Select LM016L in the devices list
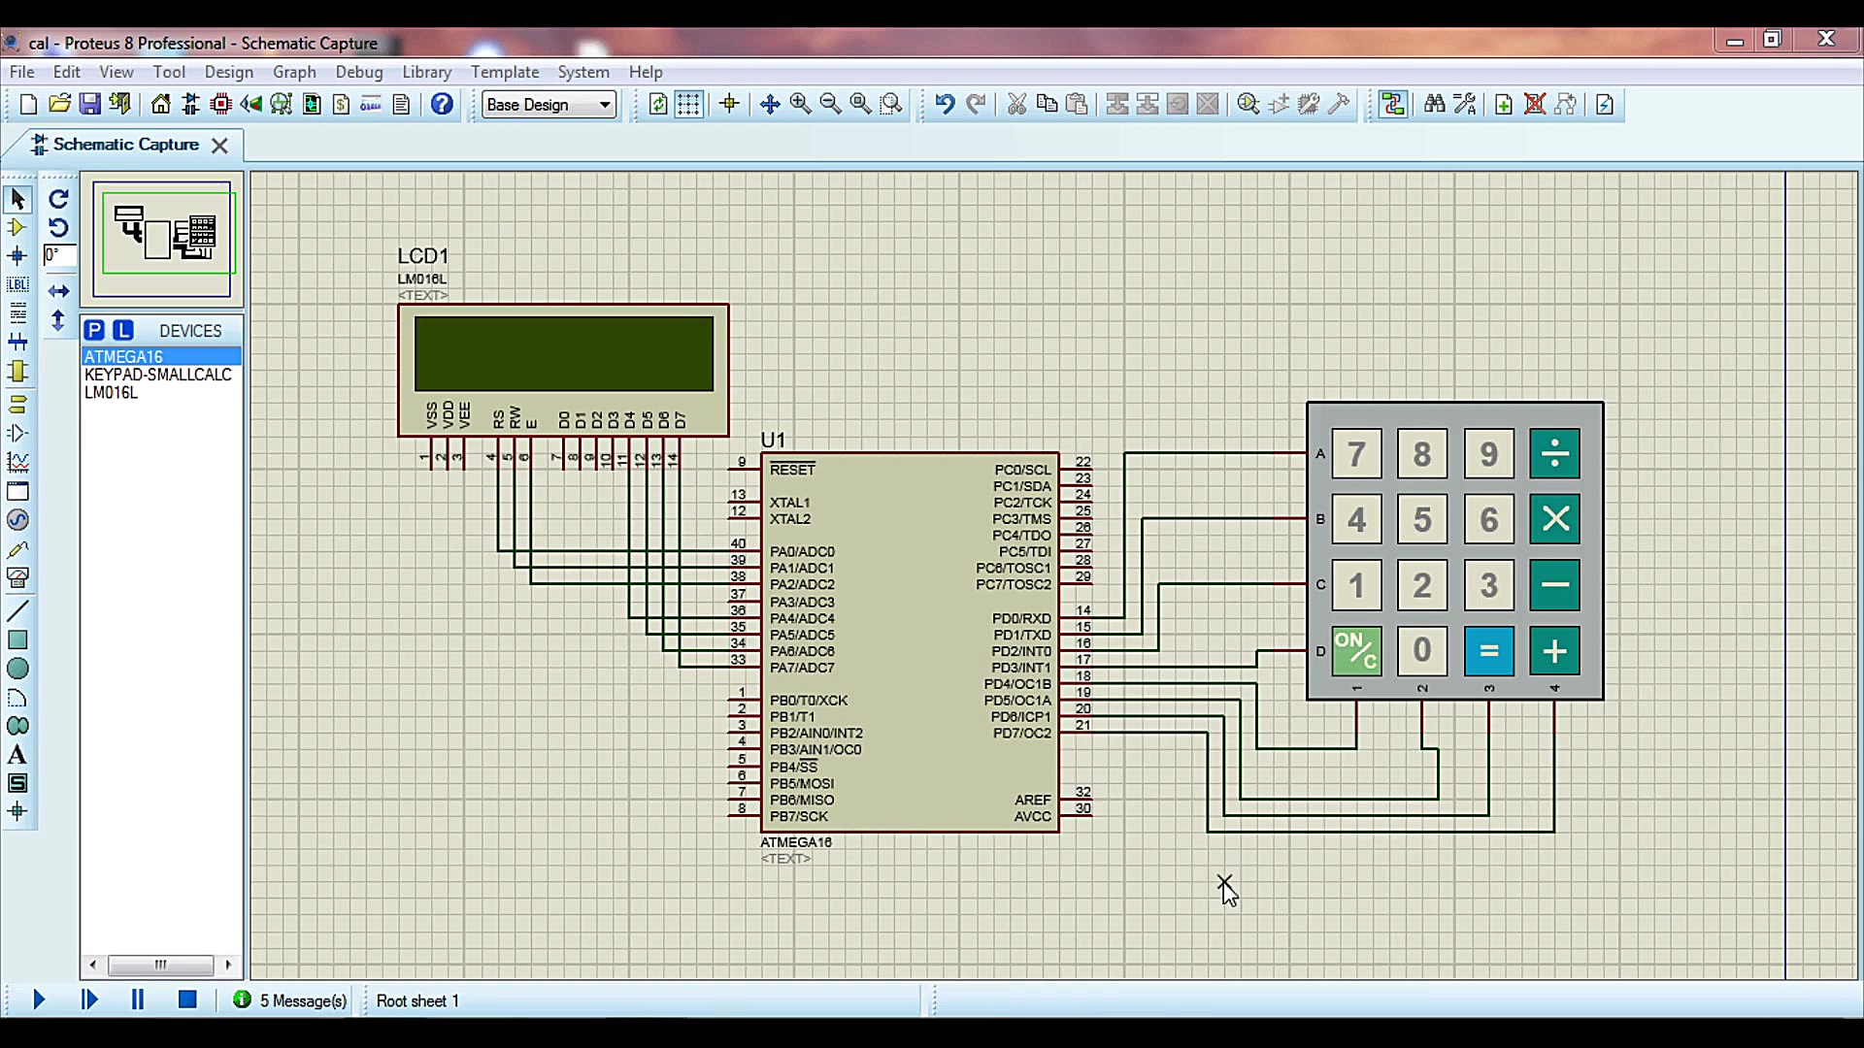The width and height of the screenshot is (1864, 1048). [161, 393]
